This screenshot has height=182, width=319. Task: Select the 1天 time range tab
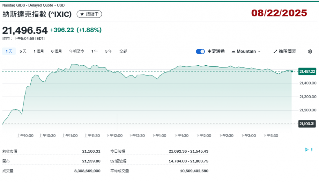tap(9, 51)
